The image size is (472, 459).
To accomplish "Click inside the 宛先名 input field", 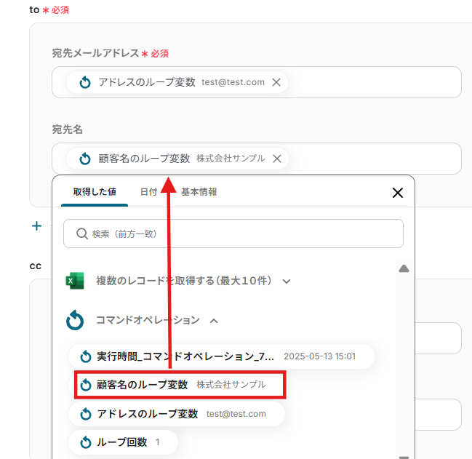I will [x=371, y=159].
